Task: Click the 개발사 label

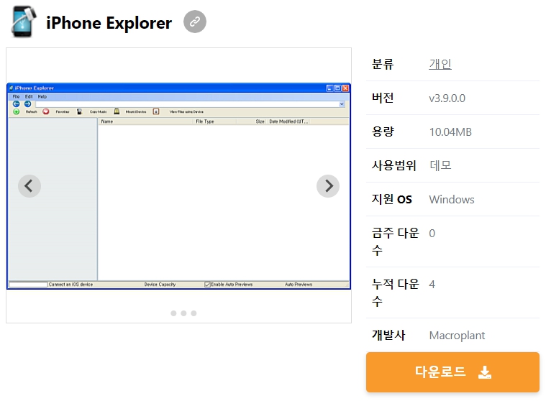Action: [388, 335]
